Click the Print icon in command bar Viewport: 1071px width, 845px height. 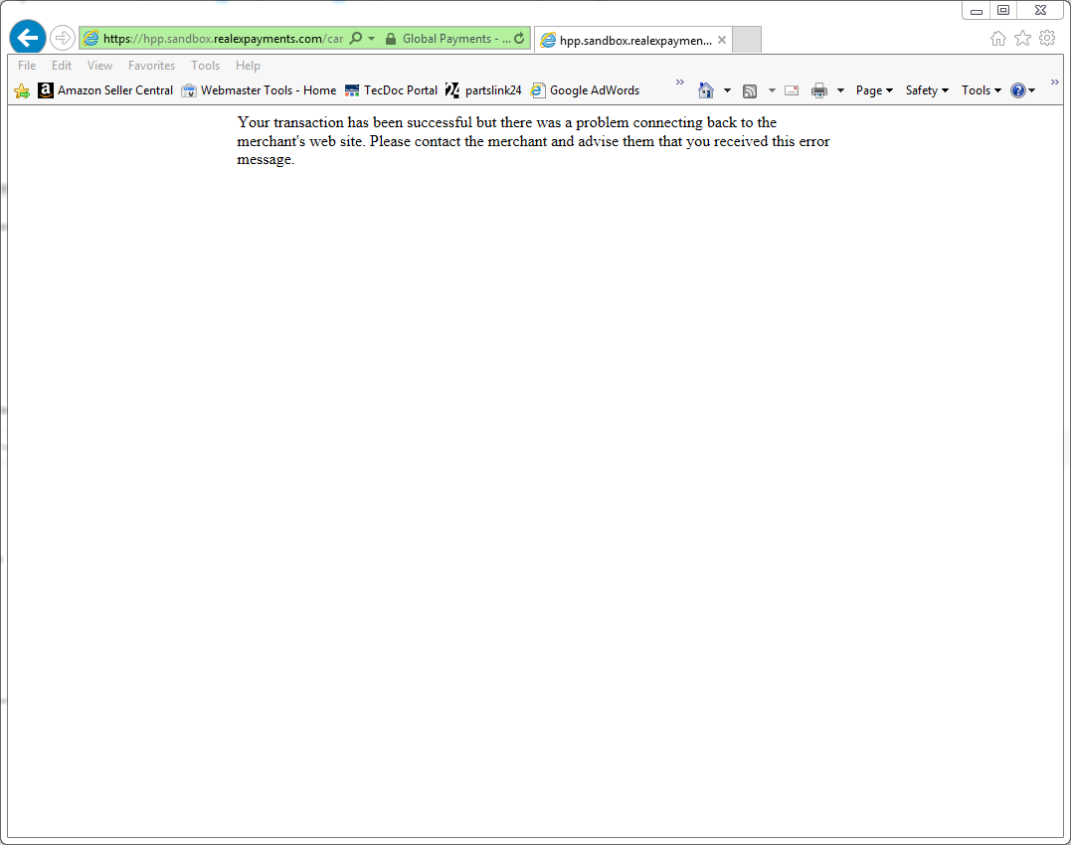(819, 90)
